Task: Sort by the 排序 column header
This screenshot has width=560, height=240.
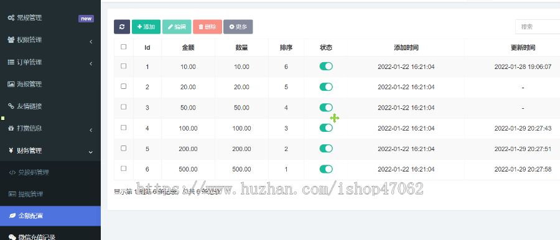Action: (286, 47)
